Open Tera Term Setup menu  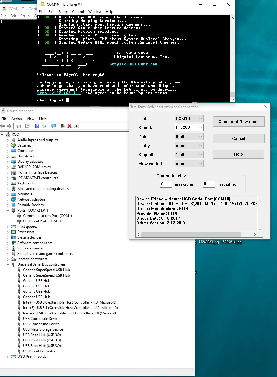(63, 12)
